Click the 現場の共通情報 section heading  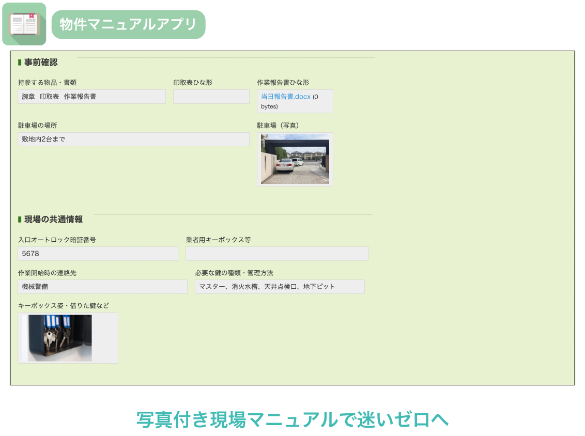click(x=53, y=220)
